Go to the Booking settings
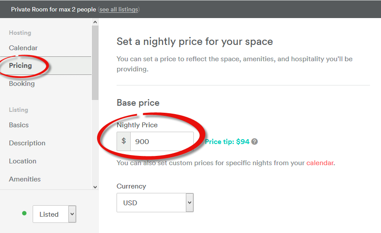This screenshot has height=233, width=381. click(22, 84)
